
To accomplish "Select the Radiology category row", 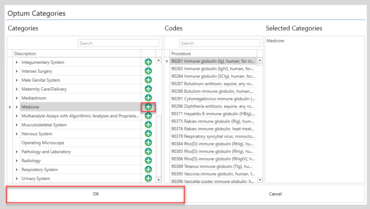I will [80, 161].
